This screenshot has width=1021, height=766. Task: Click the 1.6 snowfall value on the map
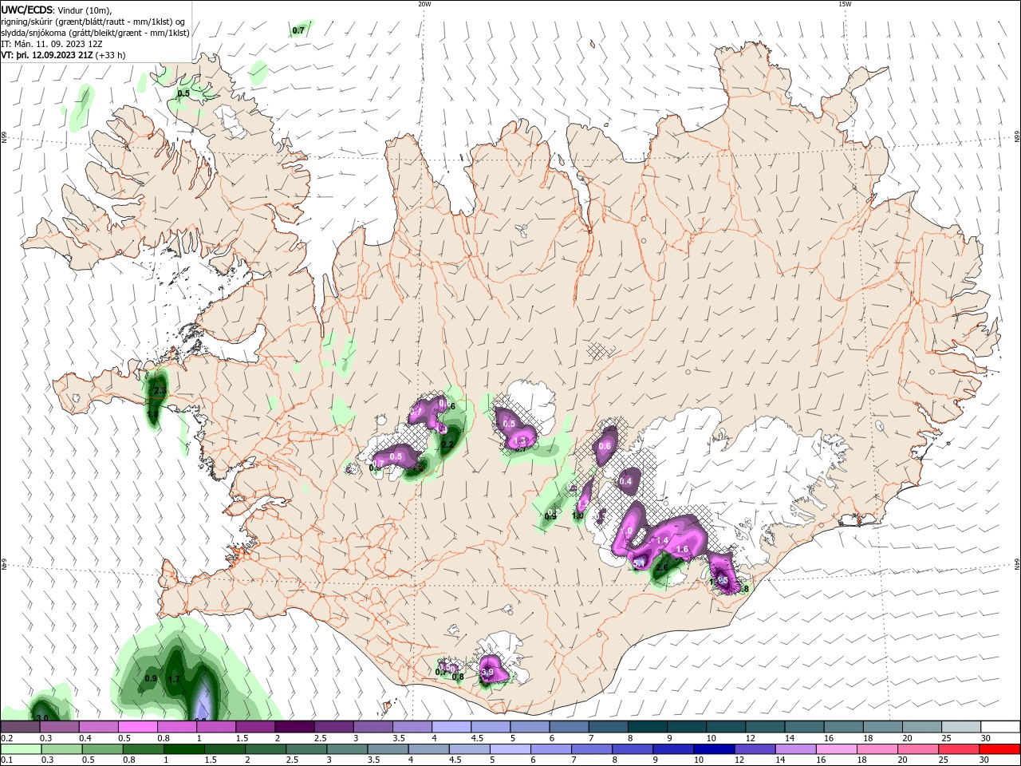(x=682, y=549)
